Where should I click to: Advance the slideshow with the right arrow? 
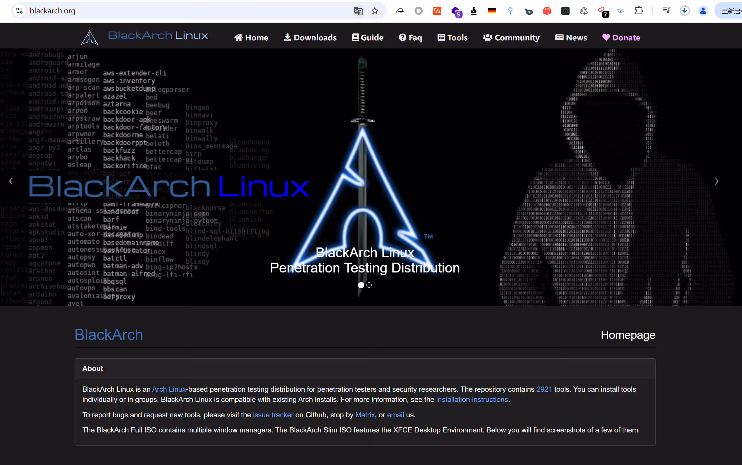click(x=717, y=181)
